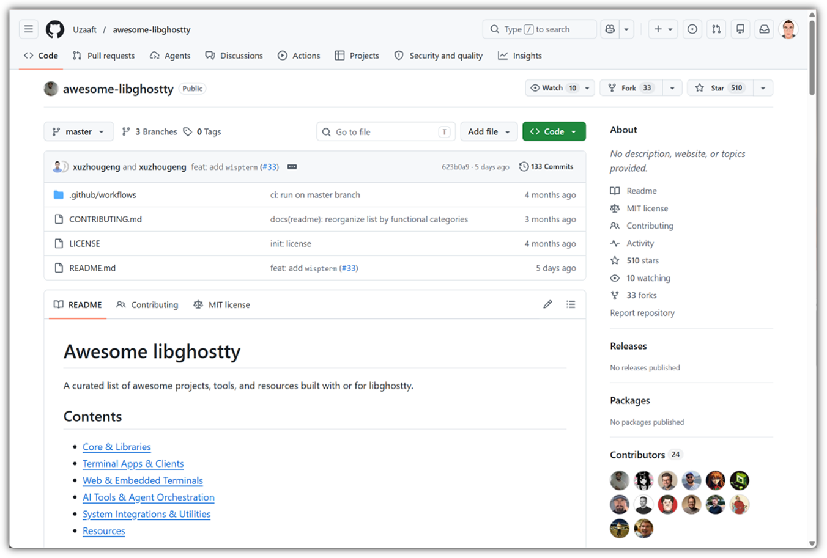
Task: Edit the README with pencil icon
Action: point(547,304)
